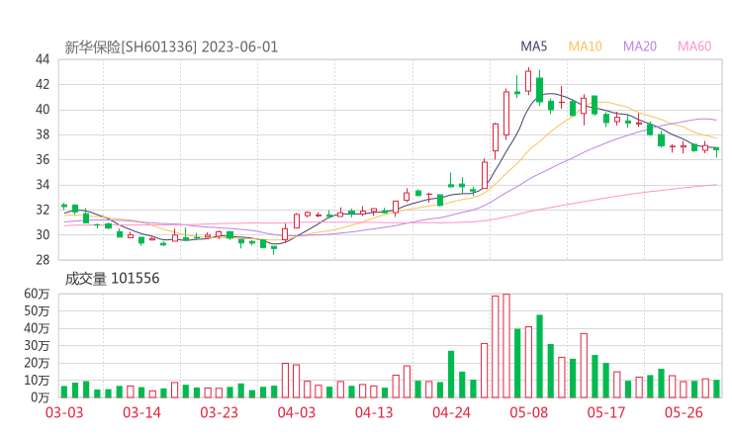Viewport: 732px width, 435px height.
Task: Click the 40万 volume axis label
Action: (37, 328)
